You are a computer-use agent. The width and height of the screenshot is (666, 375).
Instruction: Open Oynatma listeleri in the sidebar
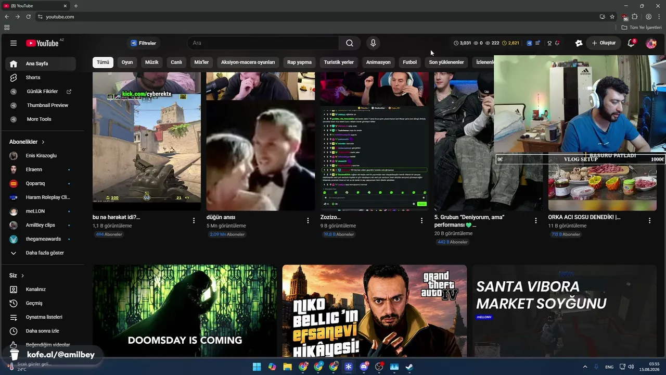click(41, 317)
